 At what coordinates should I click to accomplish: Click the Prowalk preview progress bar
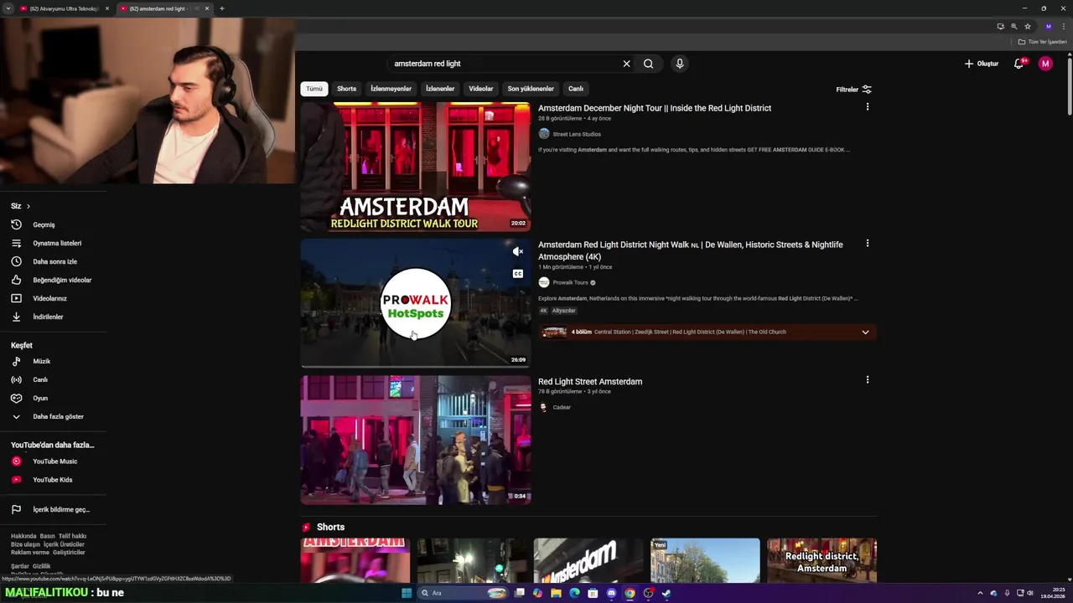416,367
